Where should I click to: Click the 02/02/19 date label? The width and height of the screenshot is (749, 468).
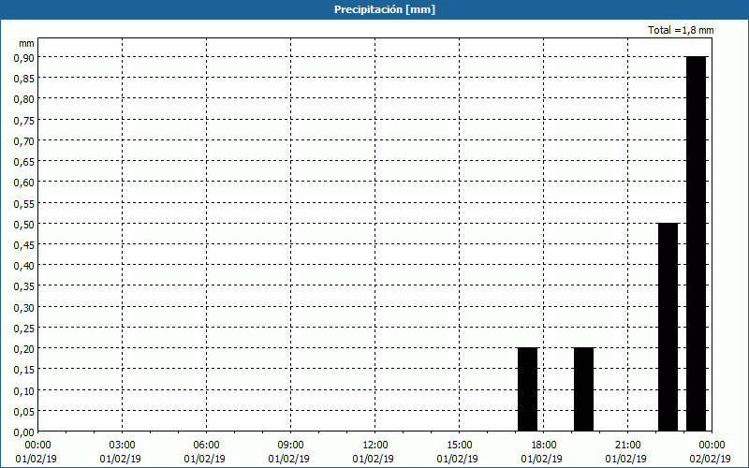(x=710, y=459)
